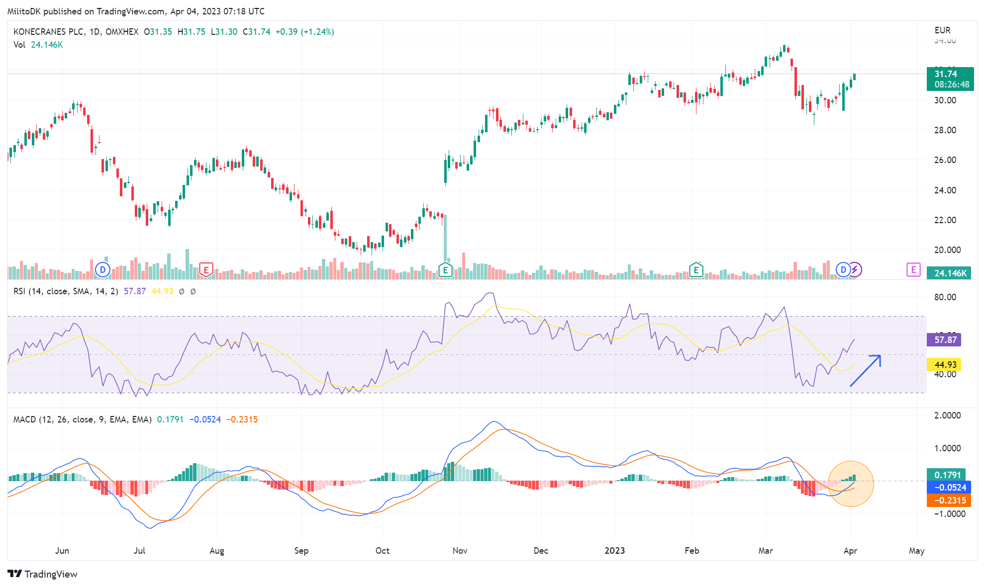Select the orange −0.2315 value in MACD legend
Image resolution: width=985 pixels, height=587 pixels.
click(242, 419)
